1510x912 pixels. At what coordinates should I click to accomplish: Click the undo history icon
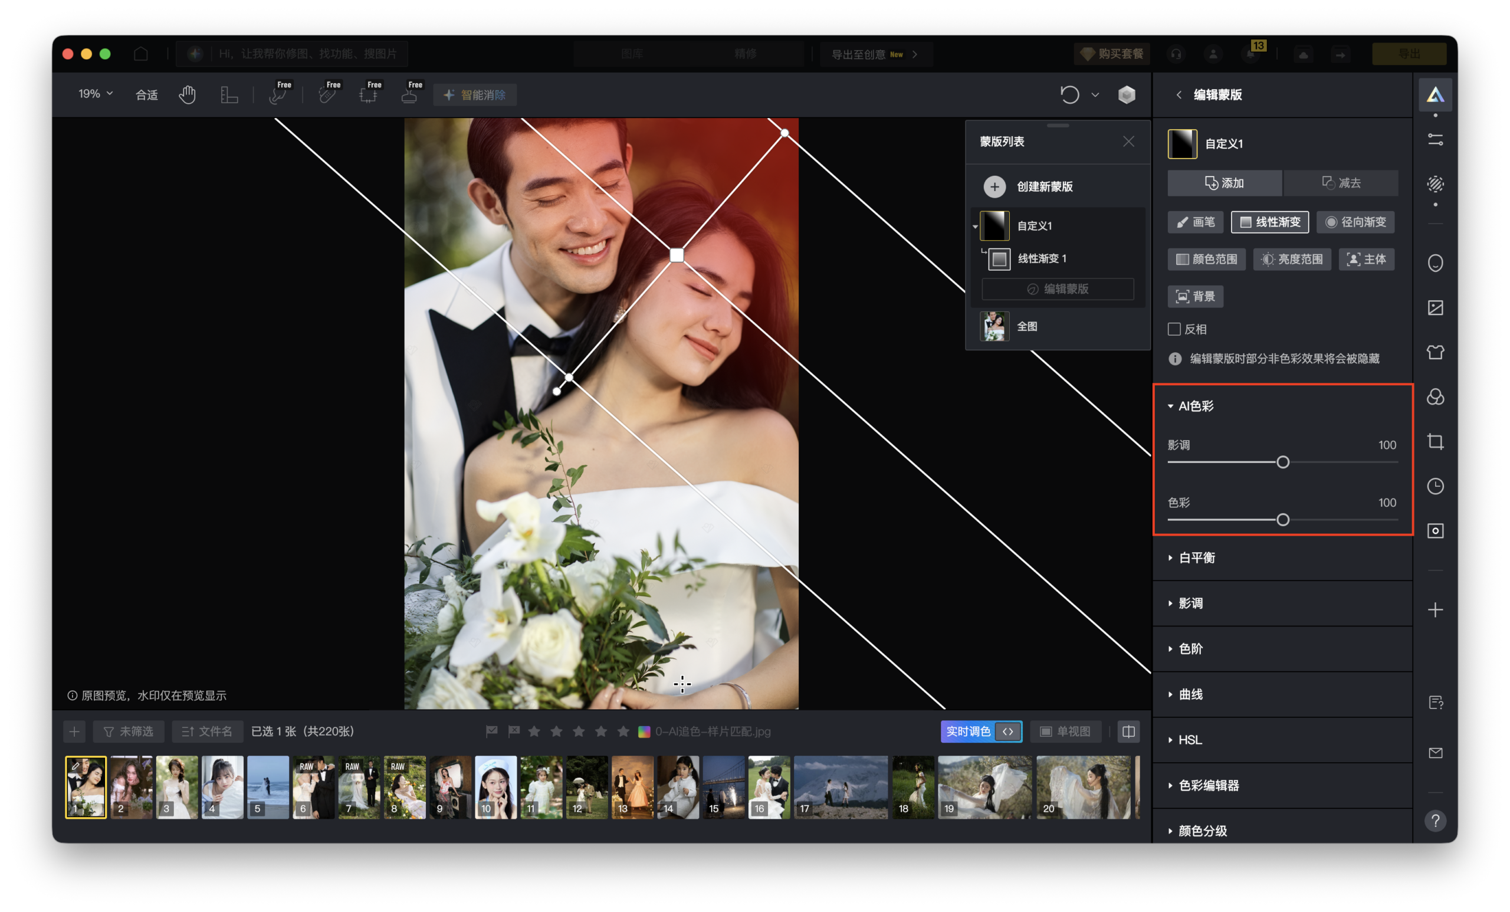(x=1069, y=95)
